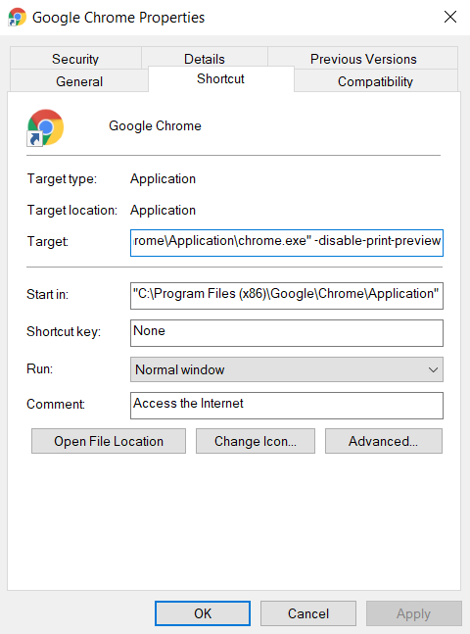Go to the General tab
470x634 pixels.
(x=79, y=81)
